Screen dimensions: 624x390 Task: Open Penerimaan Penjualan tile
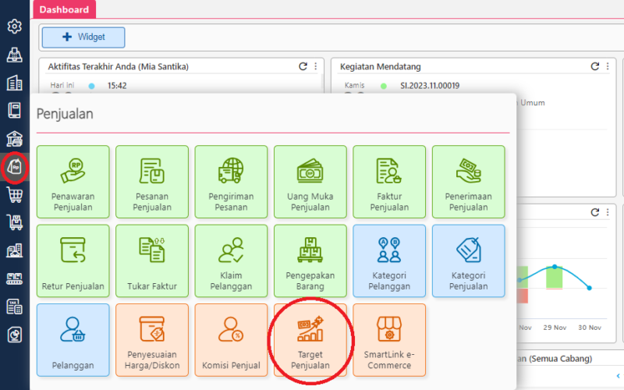click(x=468, y=182)
